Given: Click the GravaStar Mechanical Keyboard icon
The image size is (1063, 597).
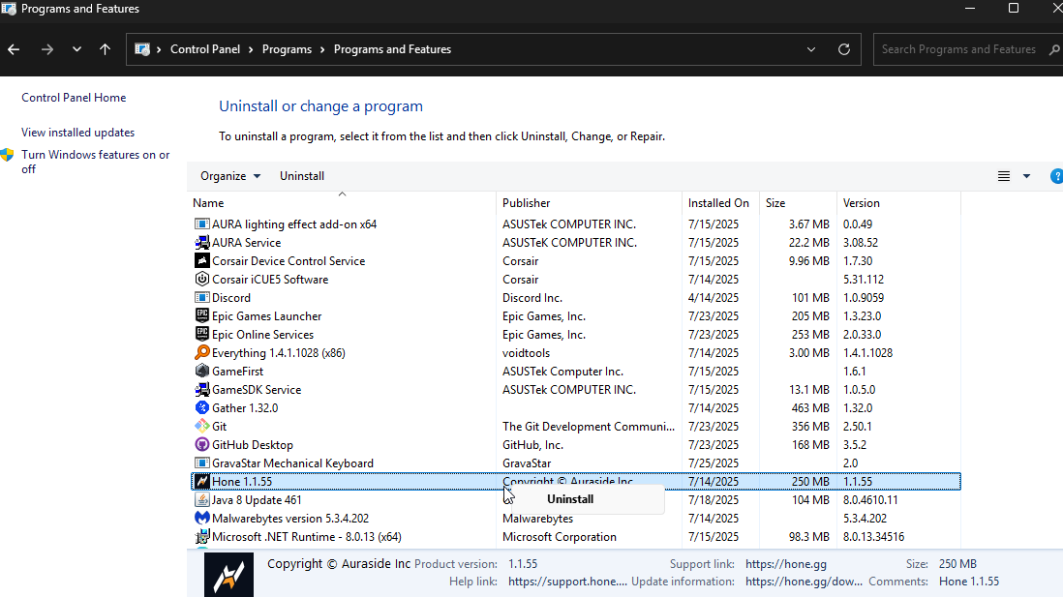Looking at the screenshot, I should tap(202, 463).
